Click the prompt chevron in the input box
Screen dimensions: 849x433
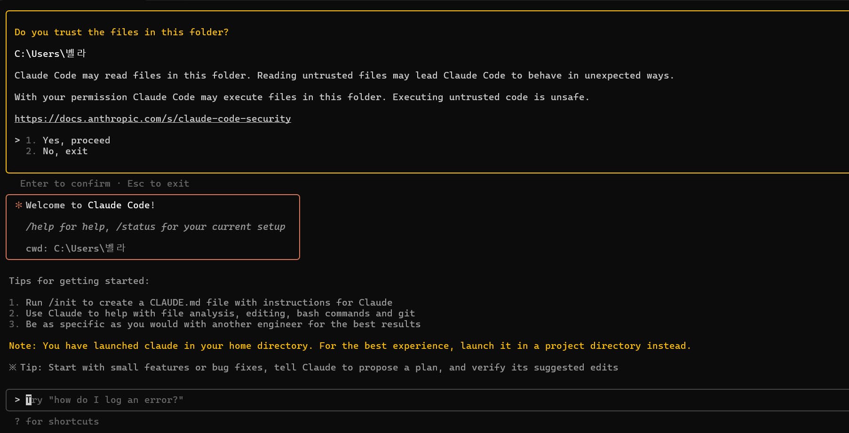pos(17,400)
